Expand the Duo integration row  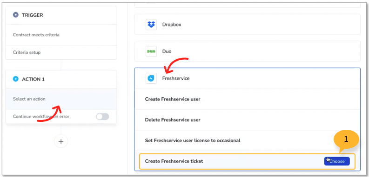[x=248, y=51]
